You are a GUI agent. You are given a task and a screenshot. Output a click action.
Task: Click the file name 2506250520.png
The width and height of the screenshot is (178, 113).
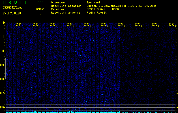[13, 8]
